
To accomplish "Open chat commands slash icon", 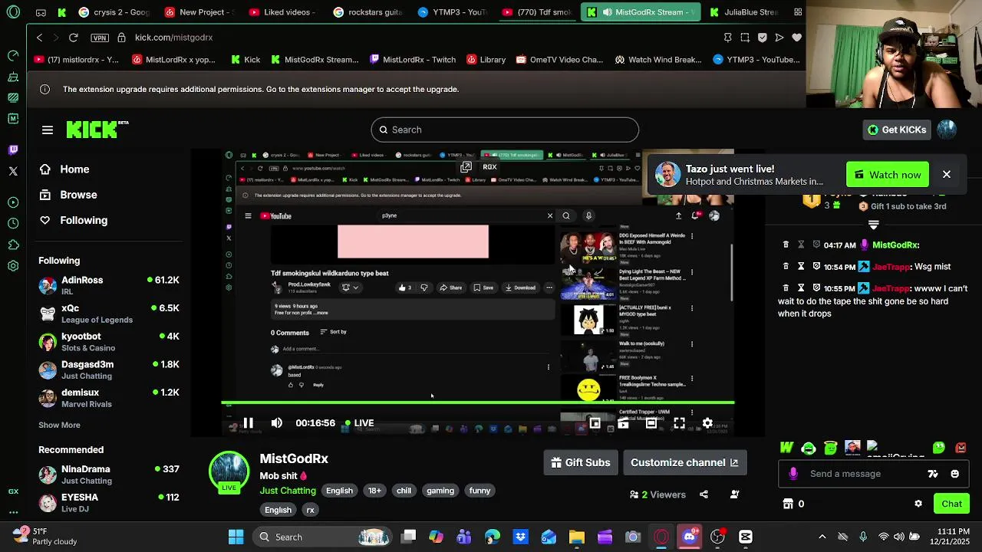I will [933, 474].
